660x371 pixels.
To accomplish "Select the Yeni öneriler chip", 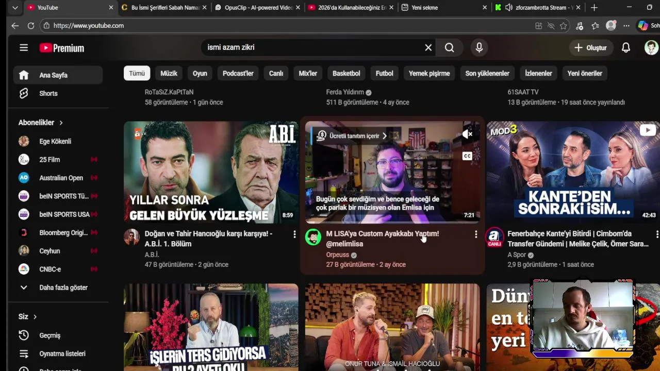I will pyautogui.click(x=585, y=73).
